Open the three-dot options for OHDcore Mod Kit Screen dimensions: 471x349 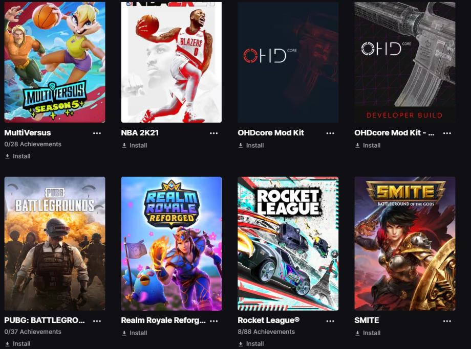click(330, 133)
